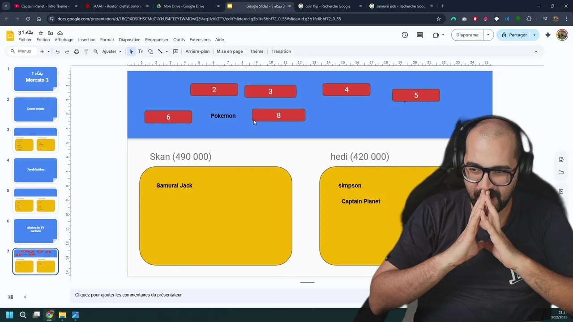The image size is (573, 322).
Task: Click the browser reload icon
Action: [28, 19]
